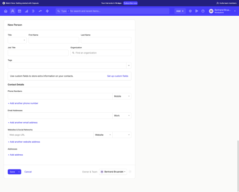
Task: Click Watch Now: Getting started with Capsule
Action: point(22,3)
